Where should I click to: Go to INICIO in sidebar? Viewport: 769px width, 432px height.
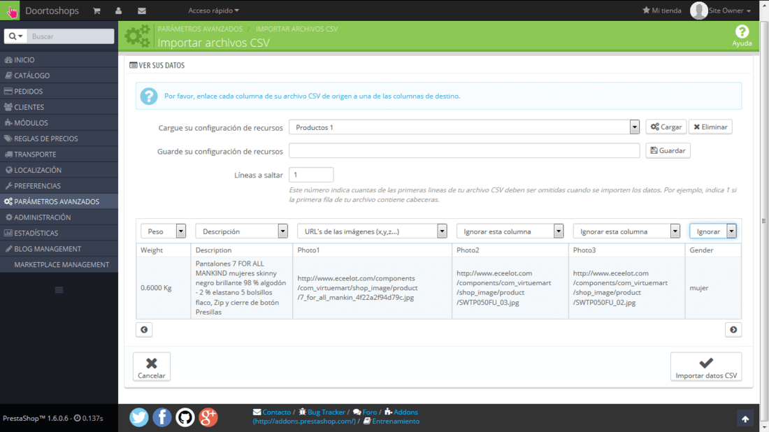point(59,60)
